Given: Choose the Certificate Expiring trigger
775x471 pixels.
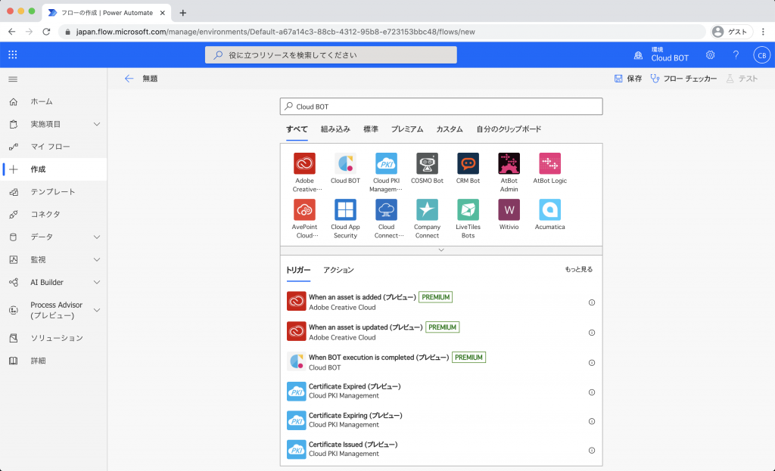Looking at the screenshot, I should coord(441,420).
